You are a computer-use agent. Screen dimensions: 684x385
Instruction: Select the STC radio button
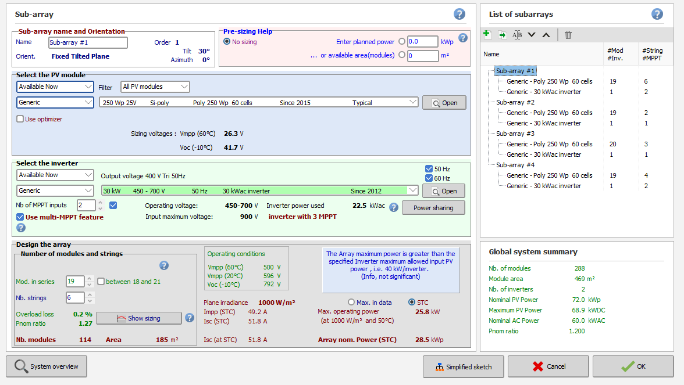(x=411, y=302)
